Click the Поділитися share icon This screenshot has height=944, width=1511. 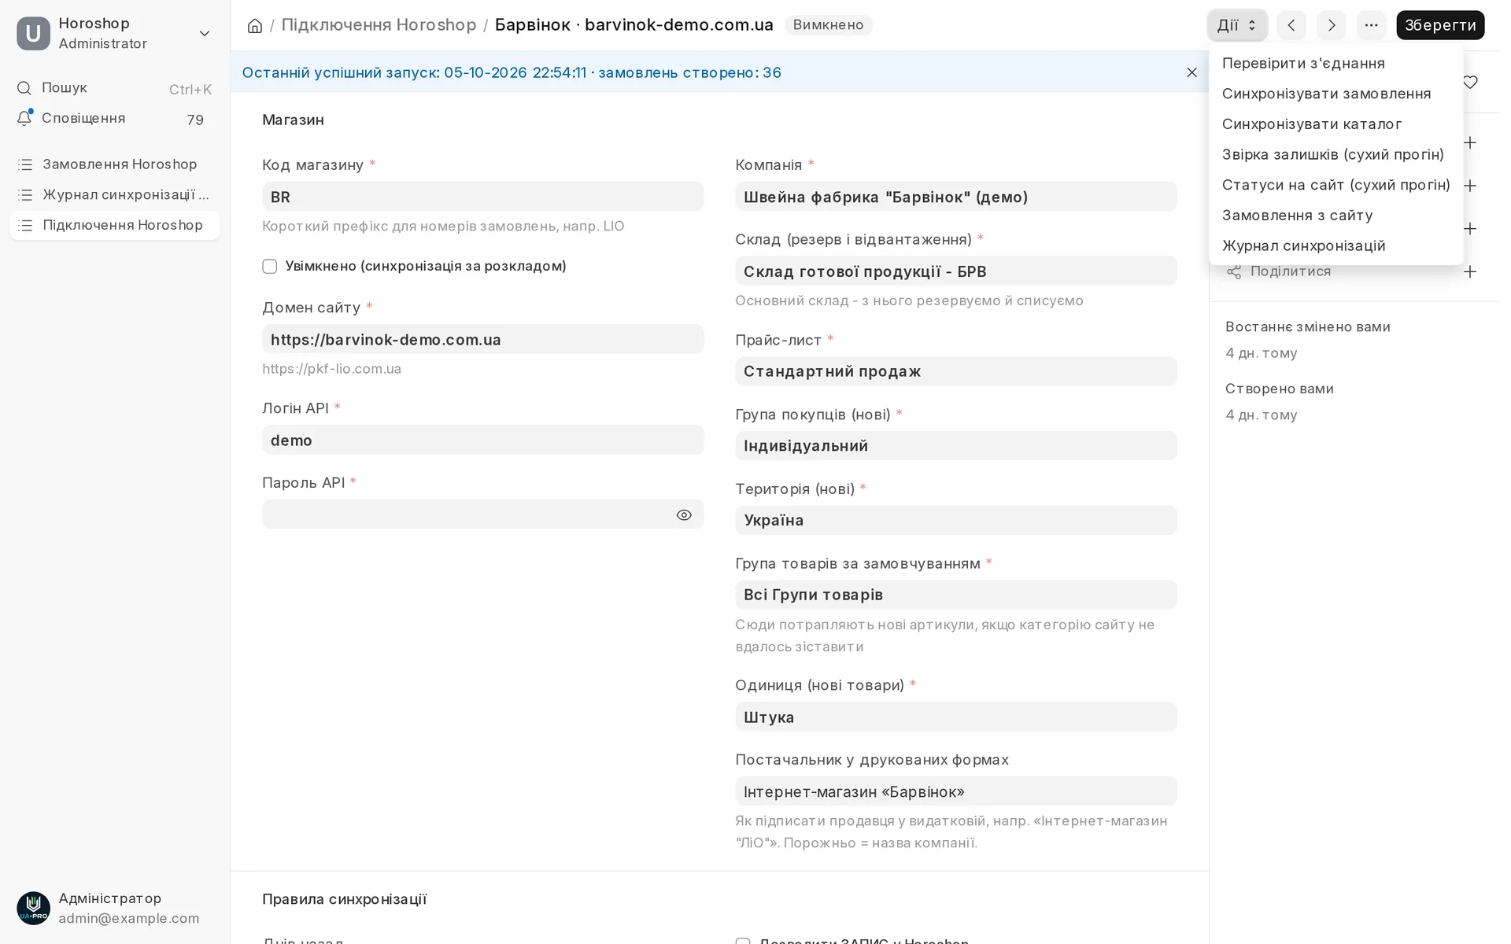click(x=1234, y=272)
